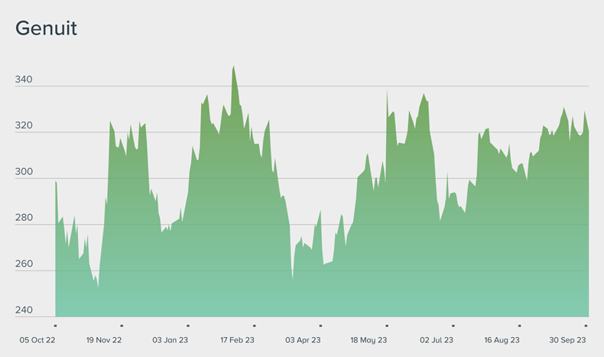Screen dimensions: 604x357
Task: Click the 17 Feb 23 date label
Action: [237, 339]
